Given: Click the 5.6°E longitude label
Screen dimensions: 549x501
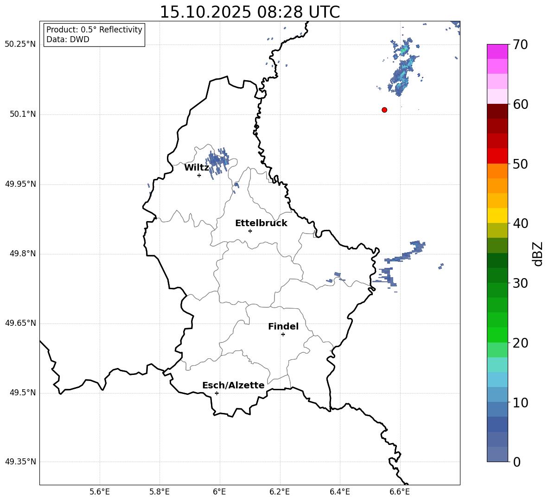Looking at the screenshot, I should pyautogui.click(x=100, y=492).
